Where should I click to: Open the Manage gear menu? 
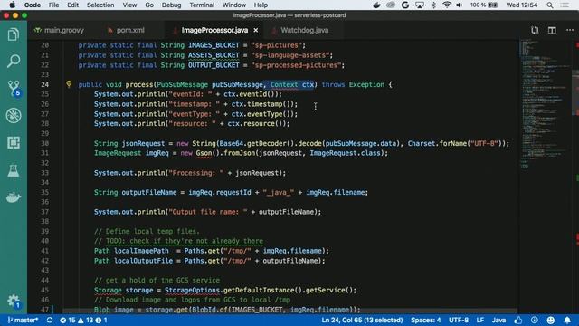14,302
